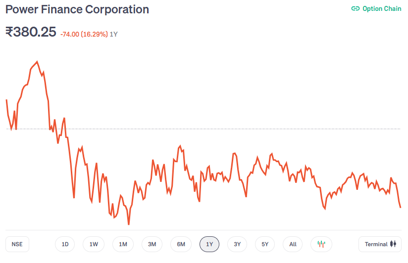Viewport: 408px width, 263px height.
Task: Open the NSE exchange selector
Action: pyautogui.click(x=17, y=244)
